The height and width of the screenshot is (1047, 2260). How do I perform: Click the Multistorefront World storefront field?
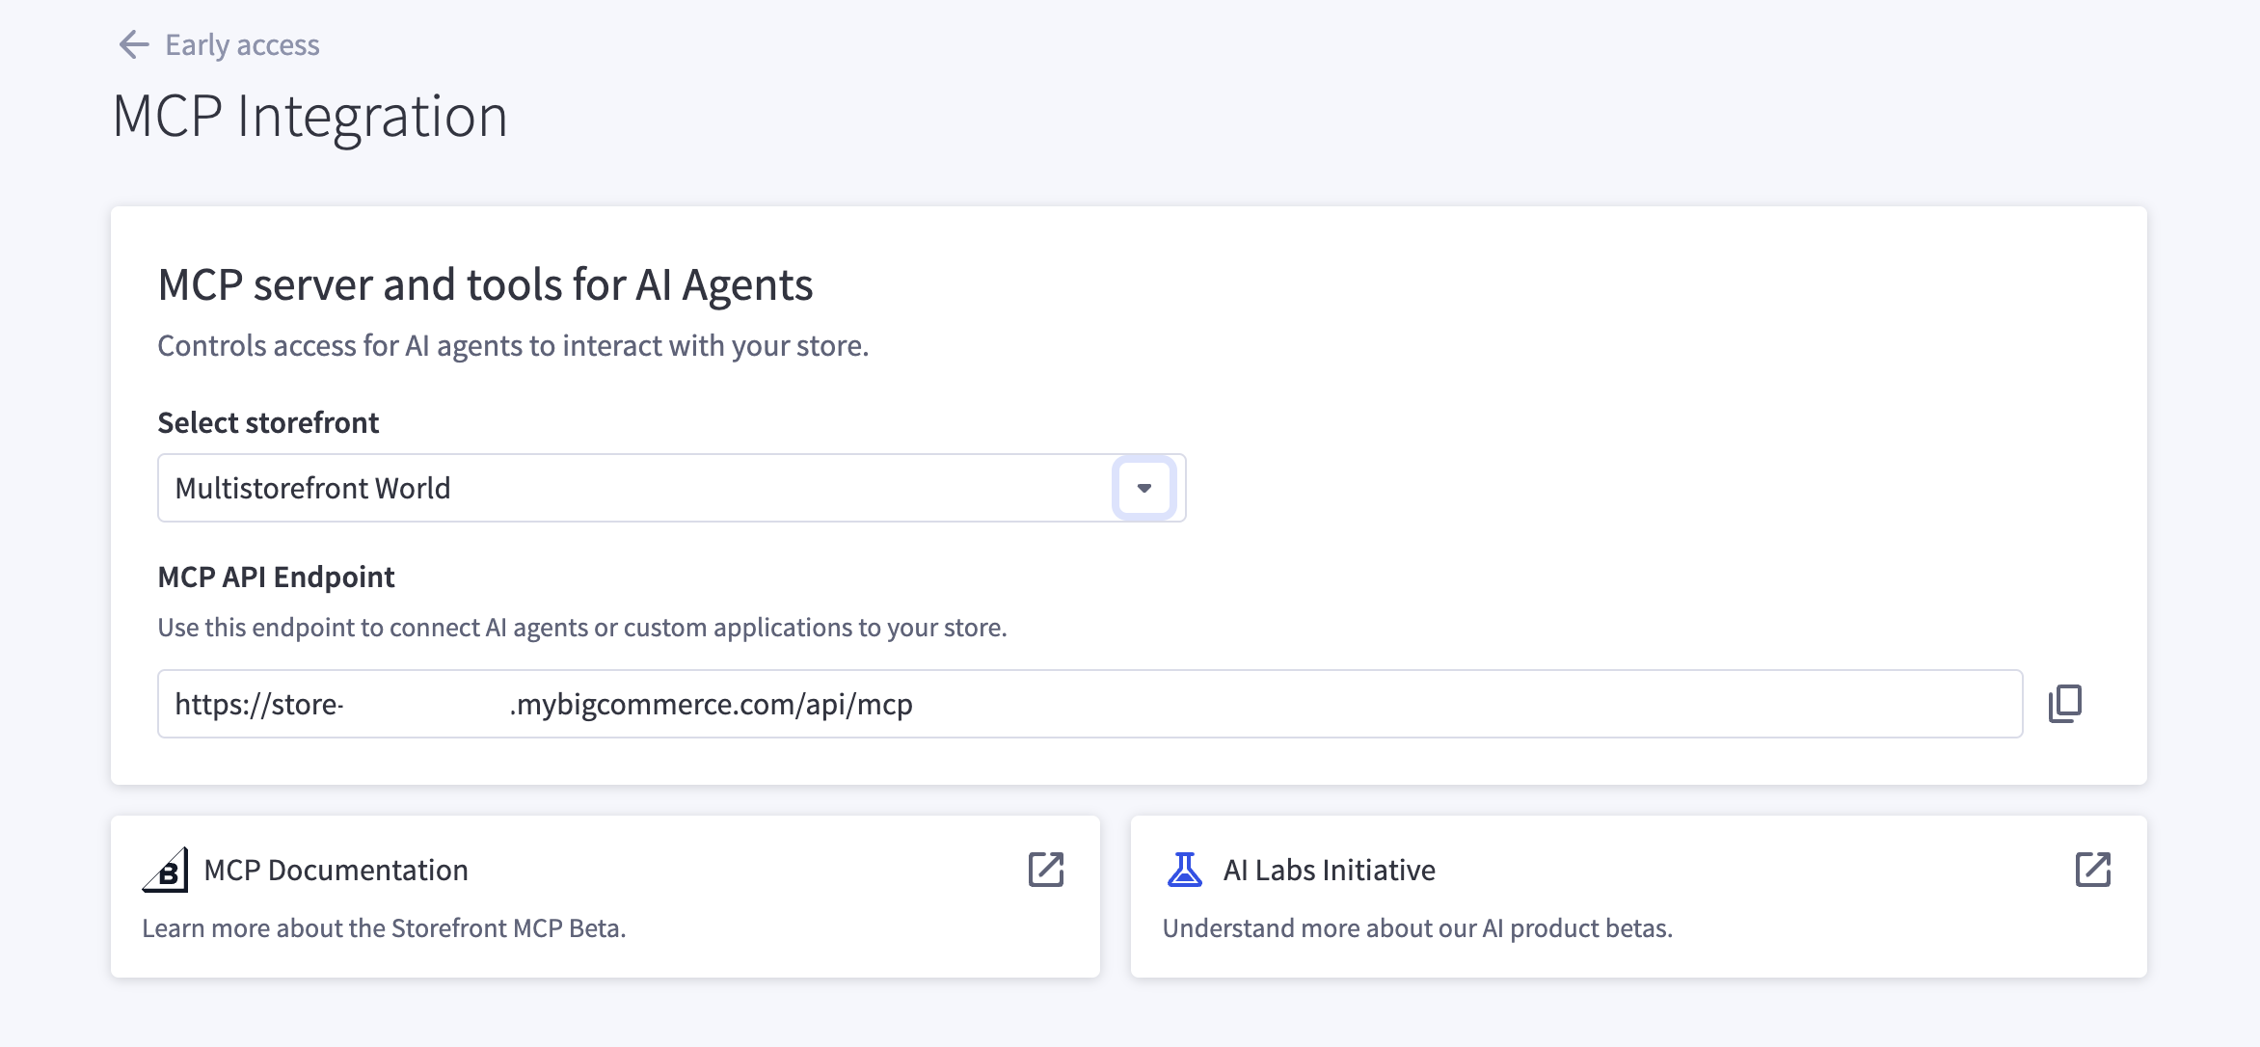coord(671,488)
